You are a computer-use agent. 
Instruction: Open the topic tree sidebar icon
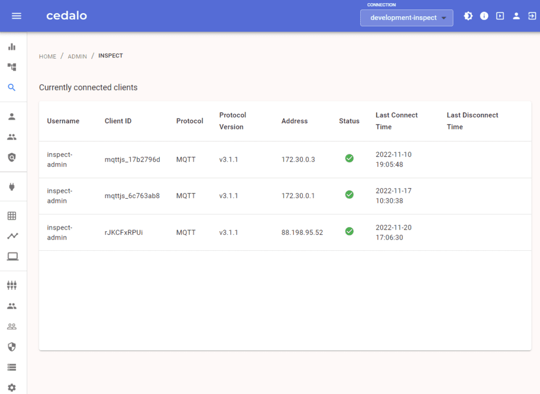[x=12, y=67]
